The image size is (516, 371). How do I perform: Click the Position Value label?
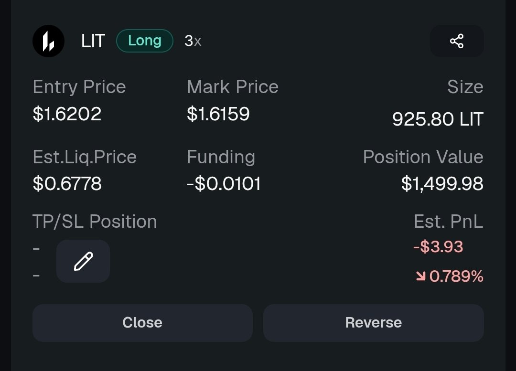click(x=423, y=157)
